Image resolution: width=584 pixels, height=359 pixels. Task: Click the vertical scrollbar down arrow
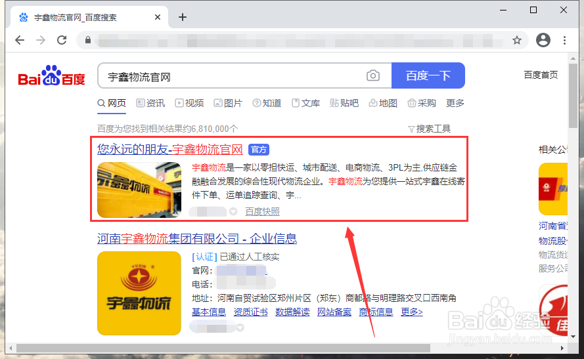(573, 337)
